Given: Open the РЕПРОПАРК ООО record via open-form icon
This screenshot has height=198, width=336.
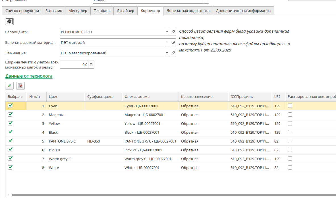Looking at the screenshot, I should click(x=173, y=32).
